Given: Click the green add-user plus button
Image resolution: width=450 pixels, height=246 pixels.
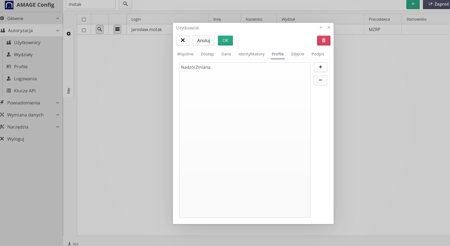Looking at the screenshot, I should [x=413, y=4].
